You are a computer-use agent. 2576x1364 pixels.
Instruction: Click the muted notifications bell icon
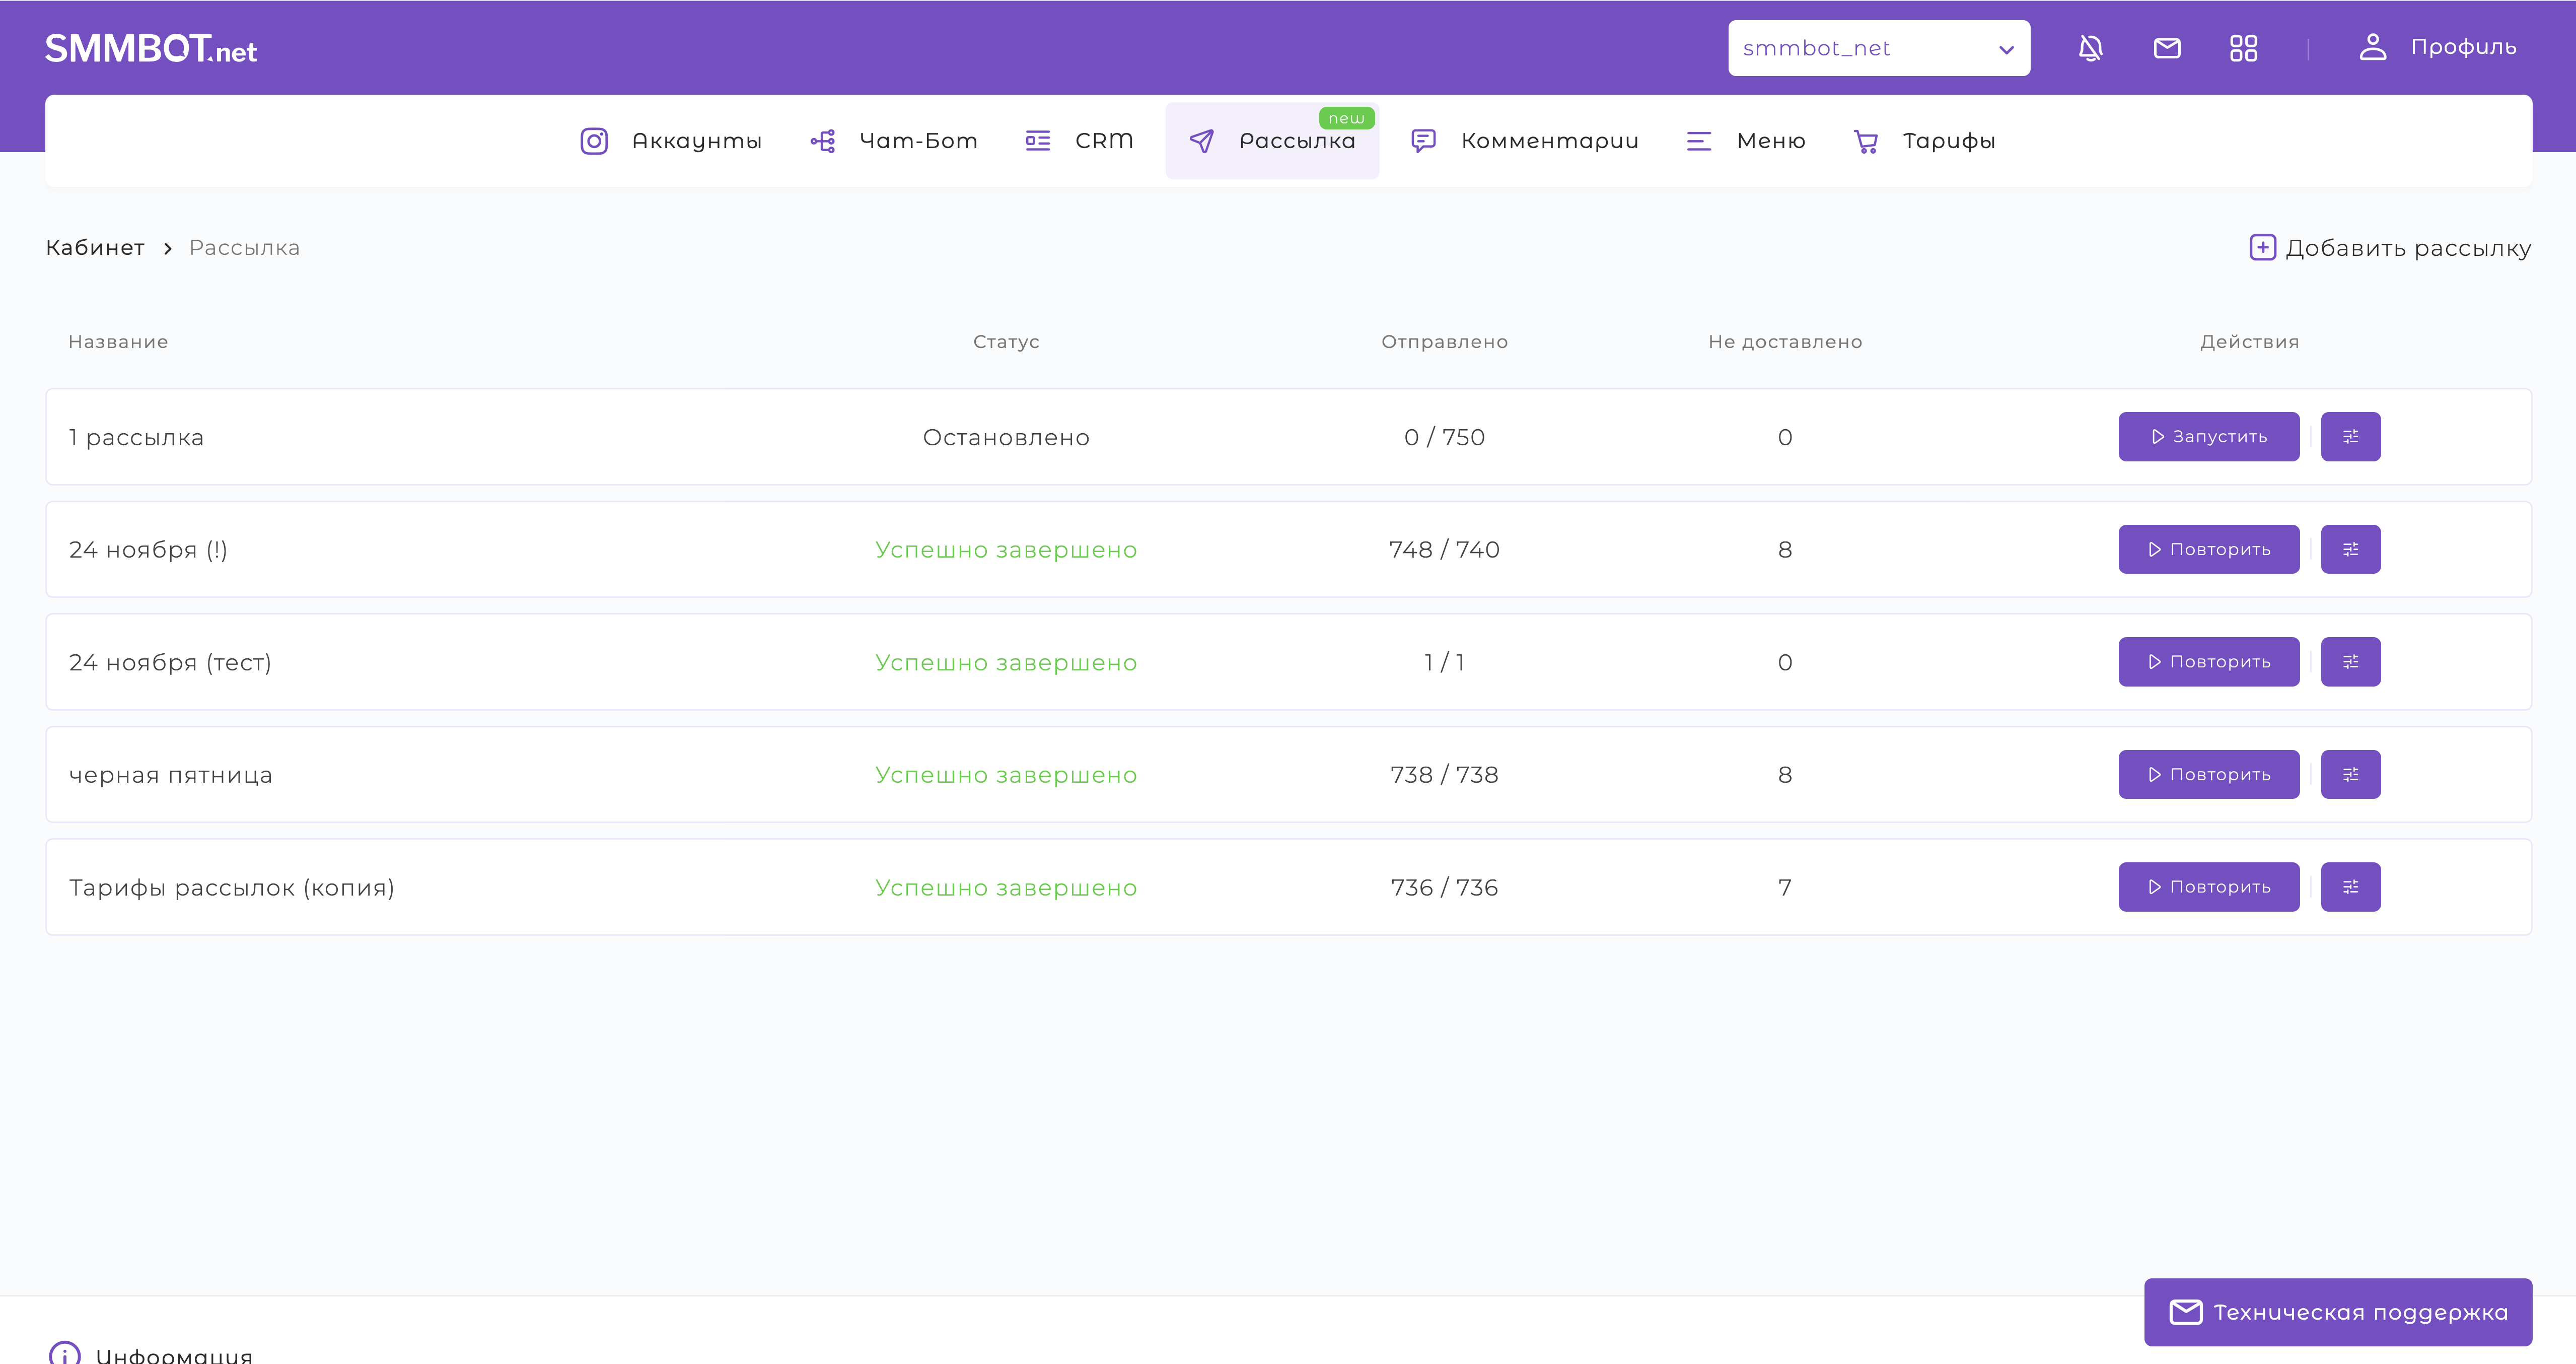tap(2090, 48)
